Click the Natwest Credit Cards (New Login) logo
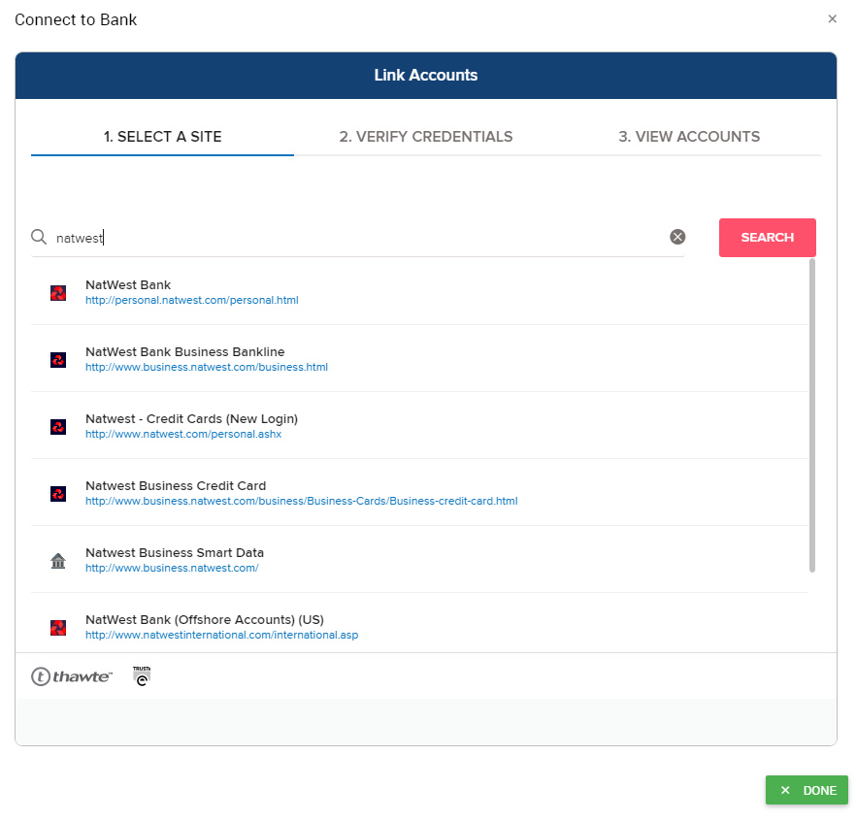This screenshot has height=821, width=856. point(58,427)
